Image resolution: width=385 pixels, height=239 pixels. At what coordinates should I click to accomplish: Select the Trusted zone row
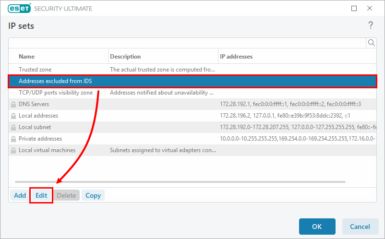(x=35, y=70)
